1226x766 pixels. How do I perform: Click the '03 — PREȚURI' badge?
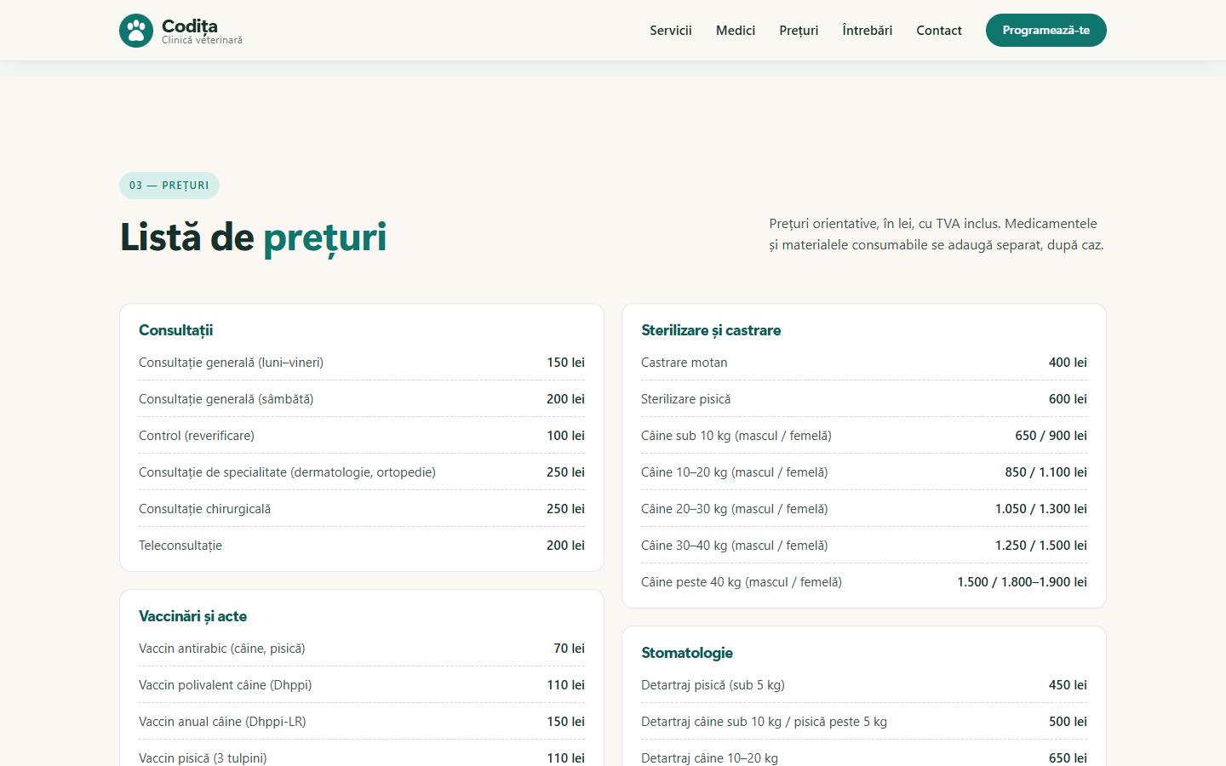click(x=169, y=186)
